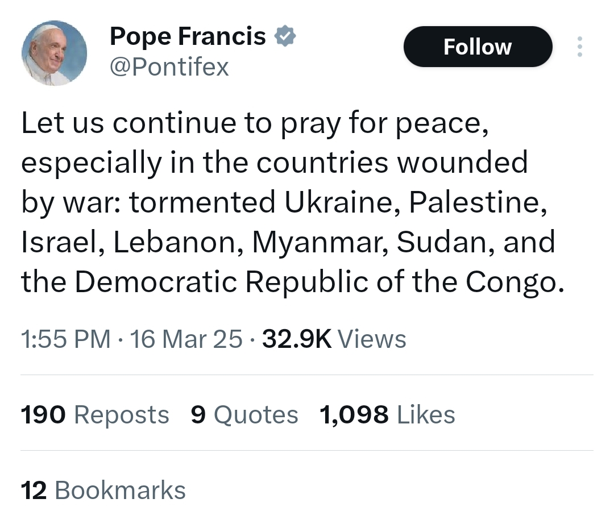Show the 1,098 Likes list
The height and width of the screenshot is (507, 614).
387,414
